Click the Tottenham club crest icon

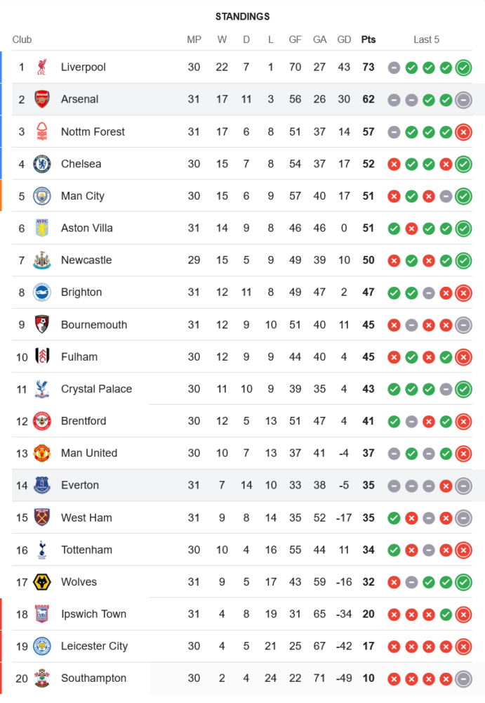coord(42,550)
